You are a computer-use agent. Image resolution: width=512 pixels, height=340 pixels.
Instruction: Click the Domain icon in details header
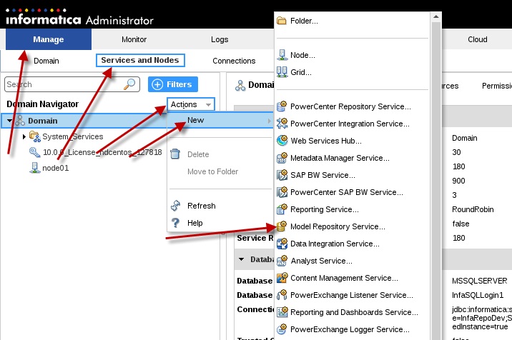coord(240,86)
